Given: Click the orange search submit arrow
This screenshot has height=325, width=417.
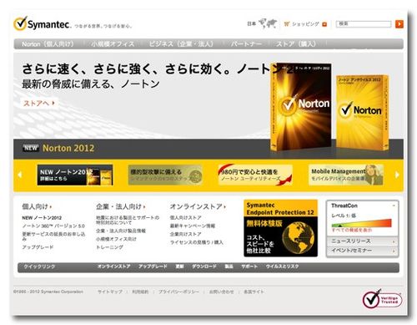Looking at the screenshot, I should 399,24.
